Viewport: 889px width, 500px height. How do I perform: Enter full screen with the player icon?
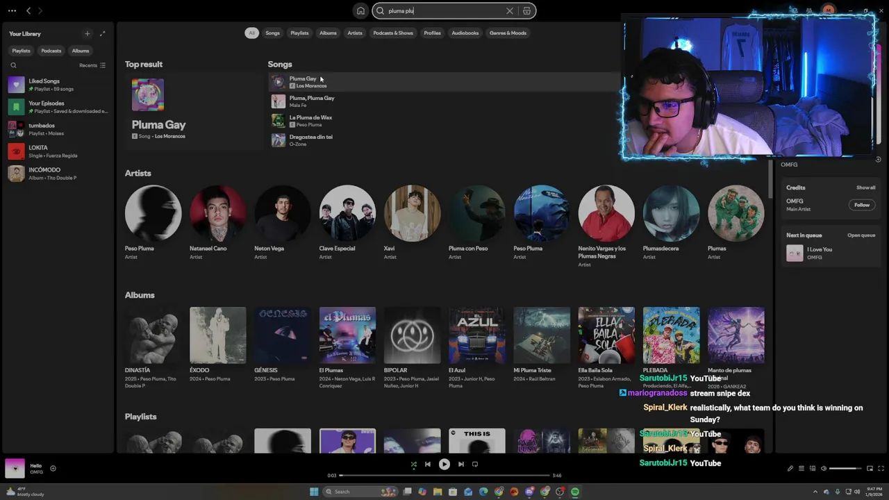[x=881, y=468]
